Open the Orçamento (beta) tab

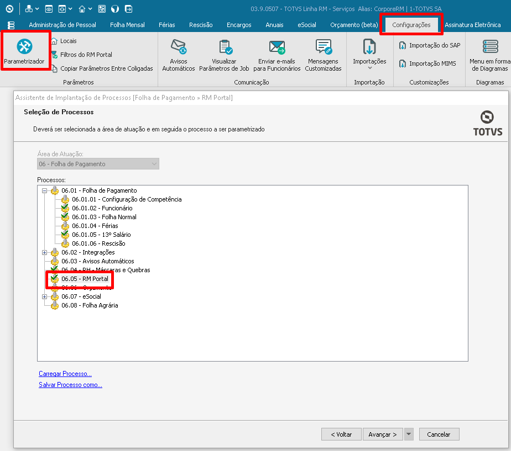click(x=354, y=25)
